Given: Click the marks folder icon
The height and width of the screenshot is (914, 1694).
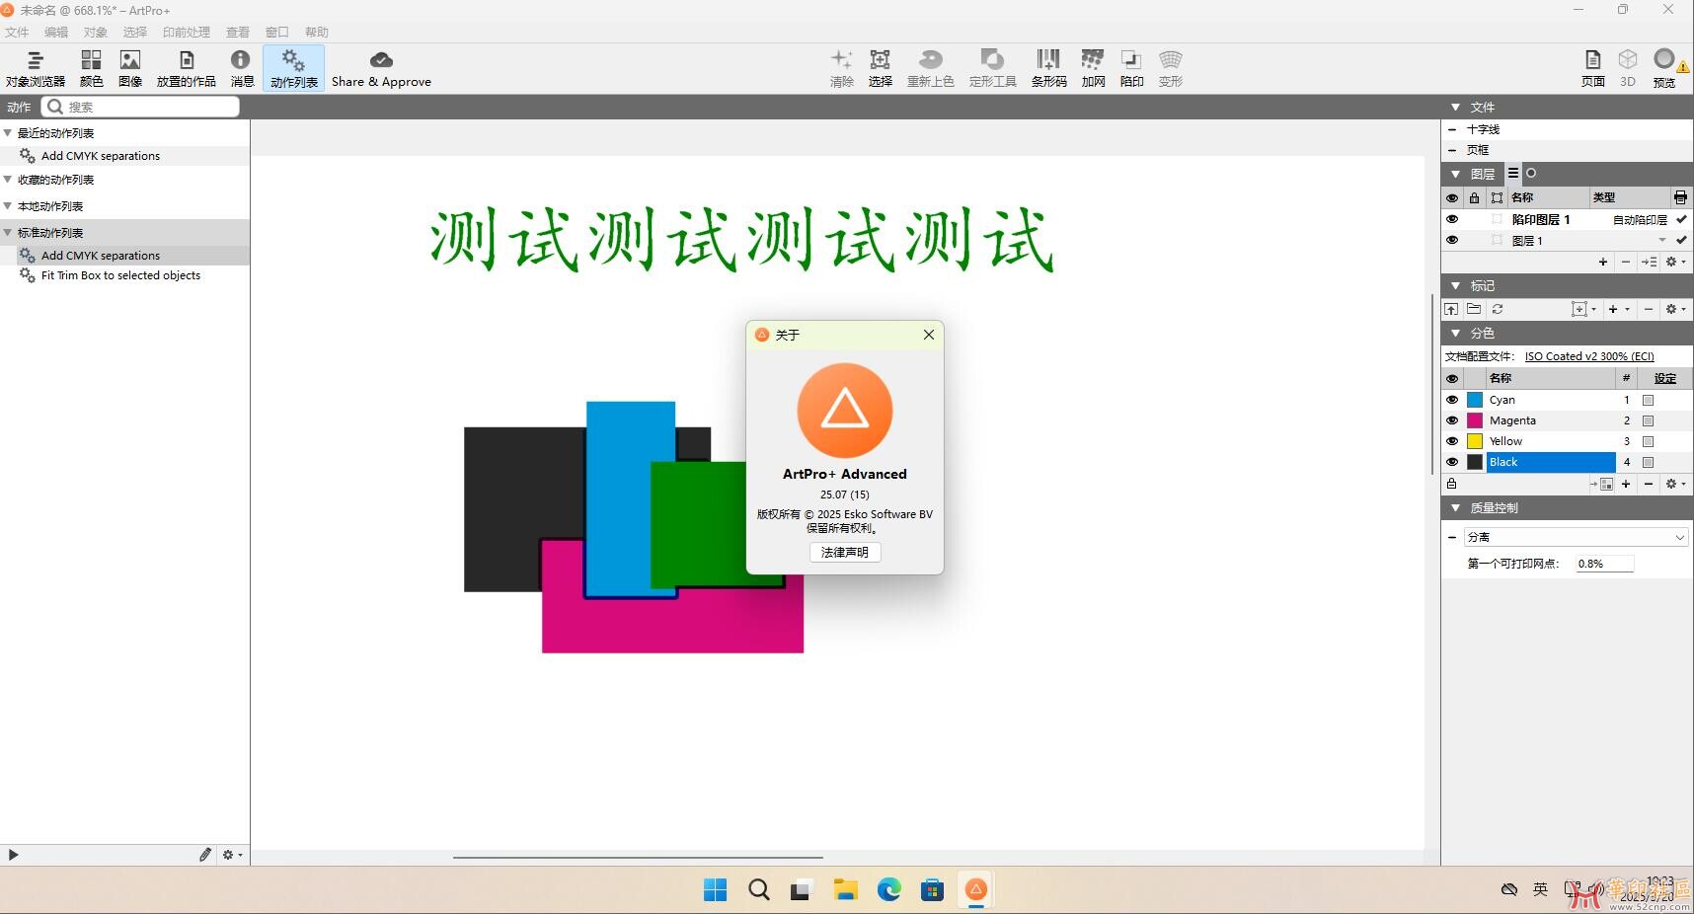Looking at the screenshot, I should (1474, 309).
